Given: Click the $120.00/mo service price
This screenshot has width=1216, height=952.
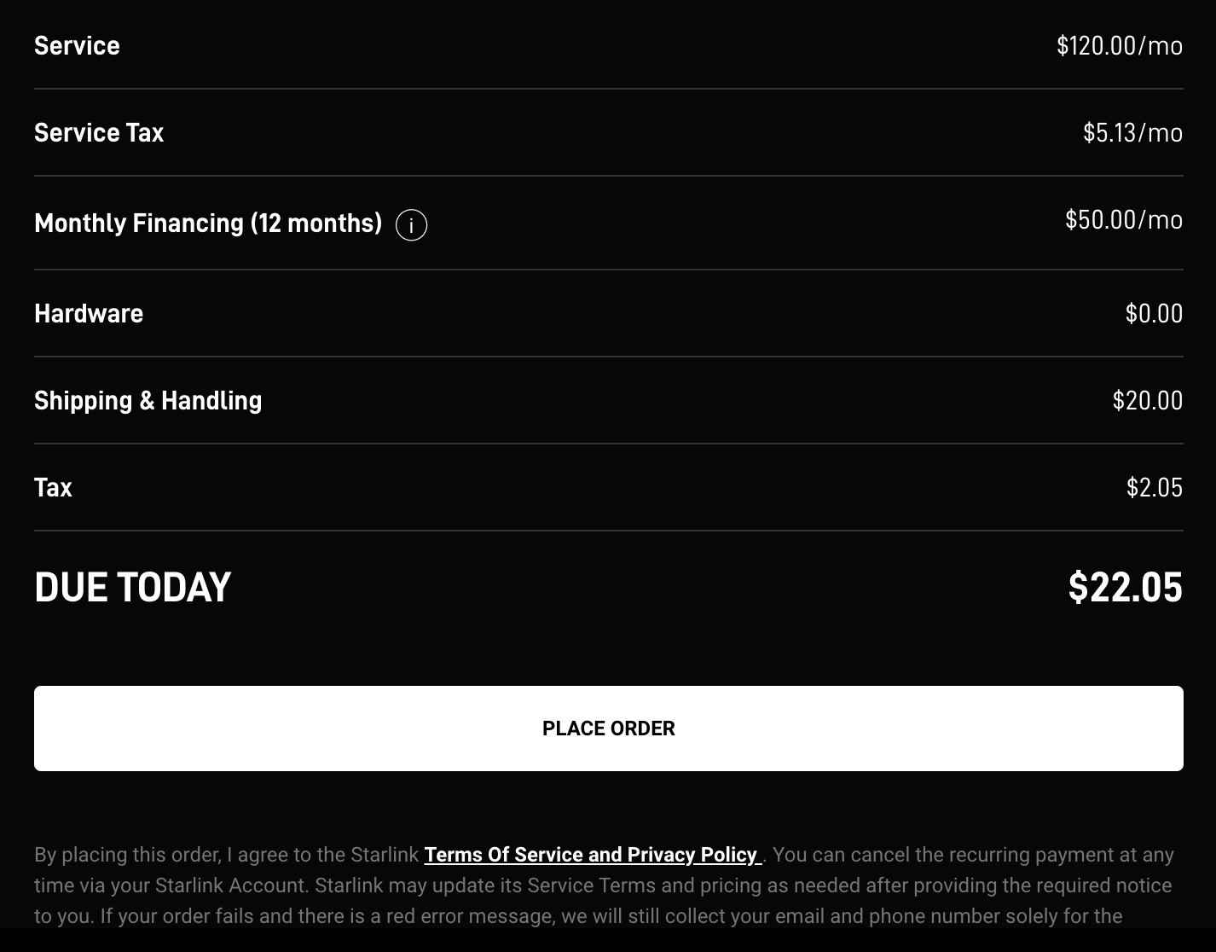Looking at the screenshot, I should pos(1120,46).
